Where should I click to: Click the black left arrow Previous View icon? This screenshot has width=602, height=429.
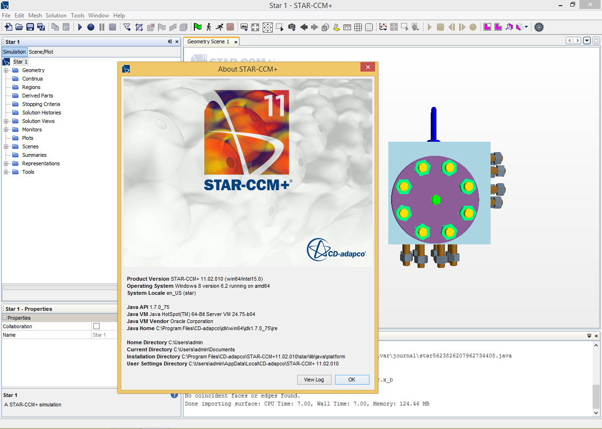pyautogui.click(x=304, y=27)
